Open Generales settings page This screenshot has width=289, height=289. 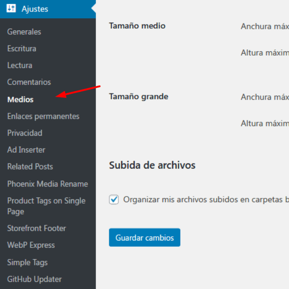24,32
